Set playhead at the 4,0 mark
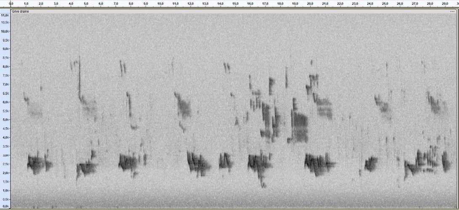Image resolution: width=459 pixels, height=210 pixels. coord(71,4)
